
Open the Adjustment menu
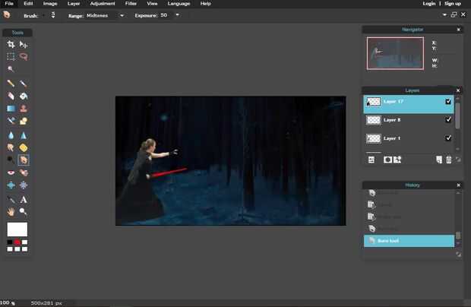(103, 4)
